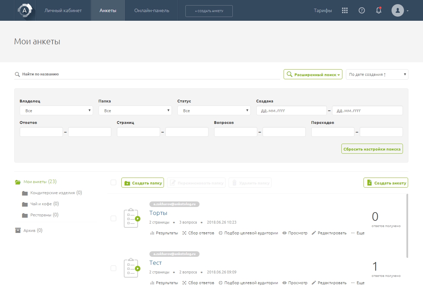Open the Архив archive box icon
This screenshot has width=423, height=298.
point(18,231)
